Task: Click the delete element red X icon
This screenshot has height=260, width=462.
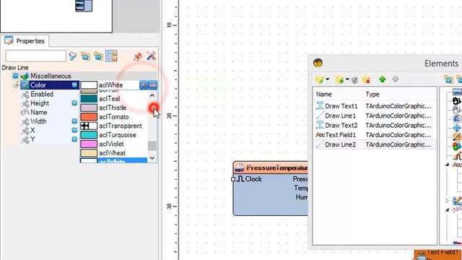Action: [x=366, y=79]
